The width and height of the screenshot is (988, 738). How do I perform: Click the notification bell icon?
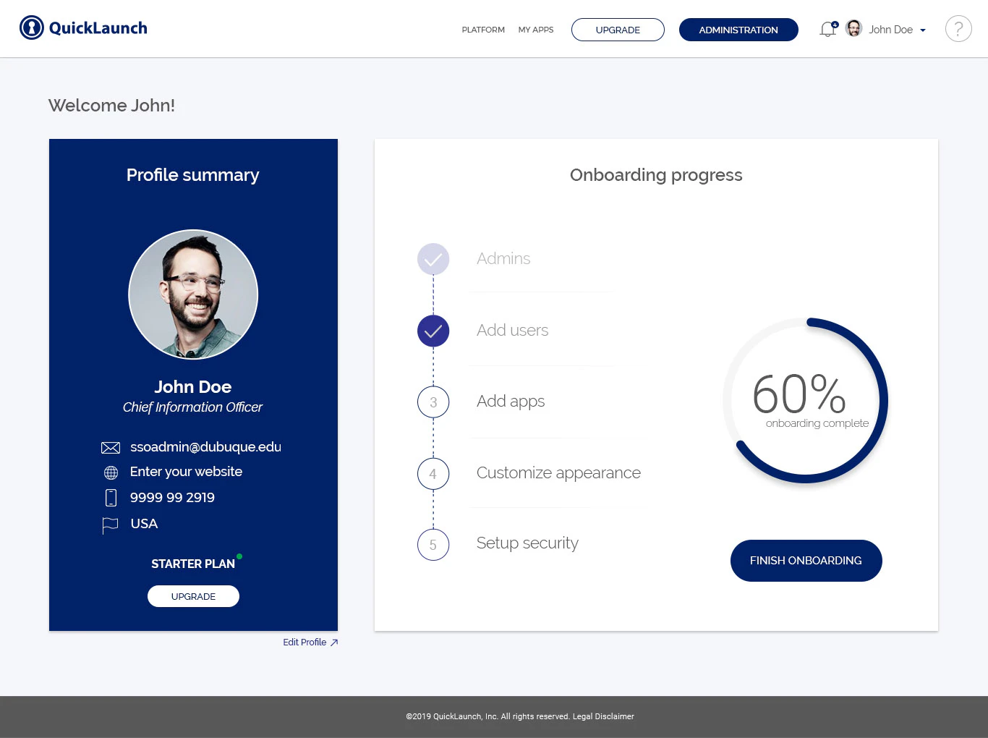pyautogui.click(x=827, y=29)
